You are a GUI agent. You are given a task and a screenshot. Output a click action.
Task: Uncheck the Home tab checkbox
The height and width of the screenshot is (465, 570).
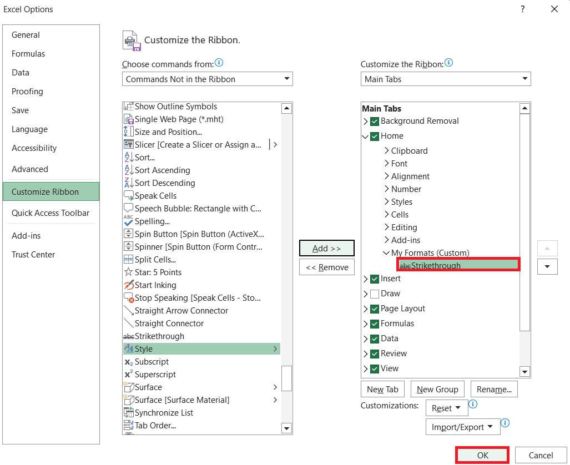375,137
